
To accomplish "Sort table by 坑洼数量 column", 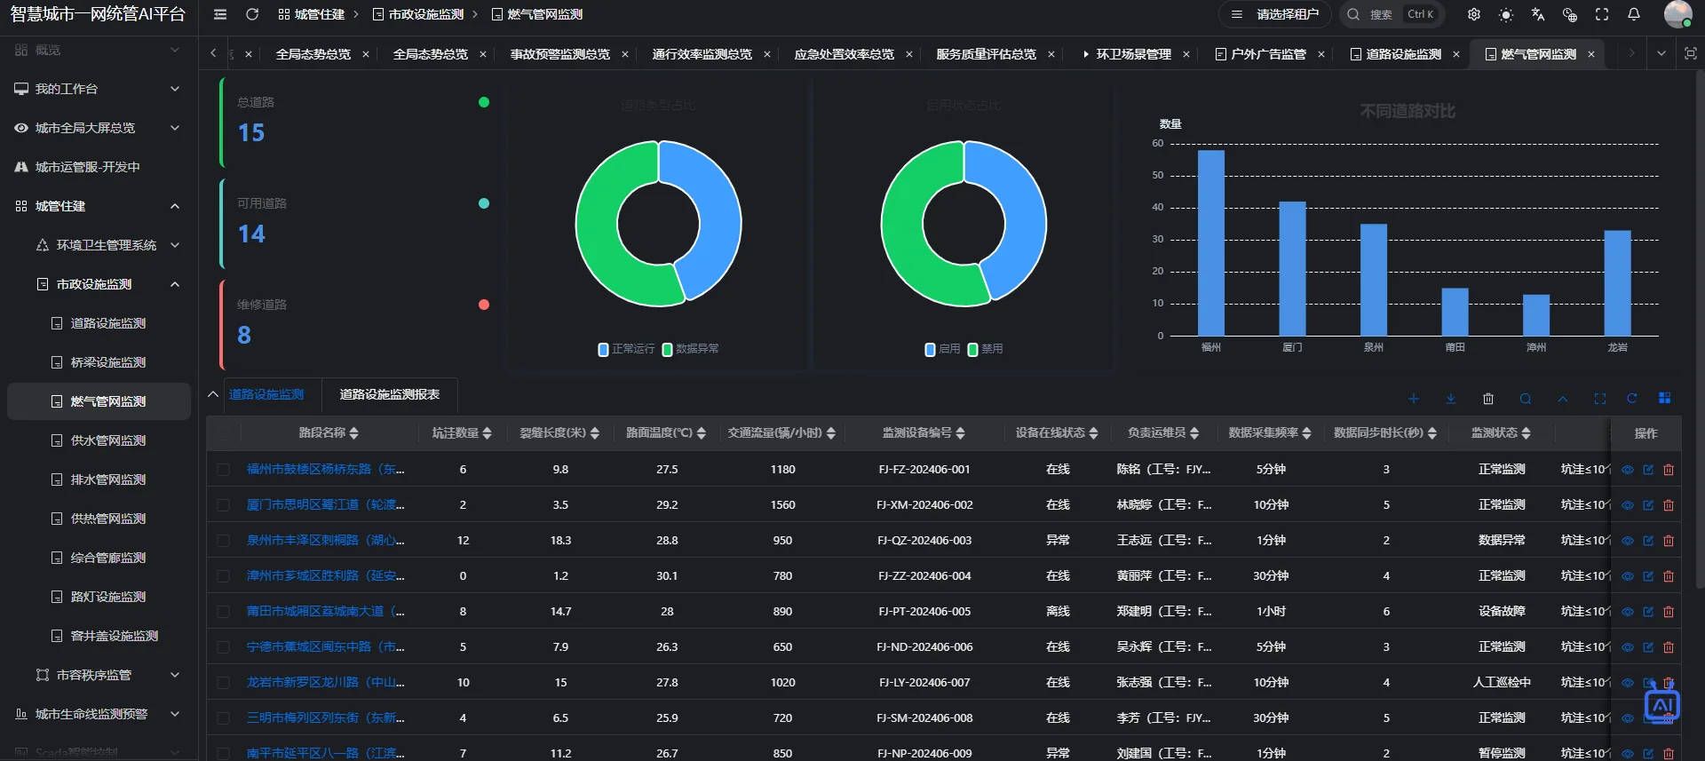I will (487, 433).
